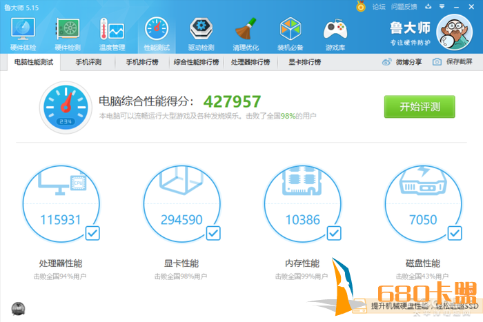This screenshot has width=483, height=322.
Task: Click 微博分享 share text
Action: 408,62
